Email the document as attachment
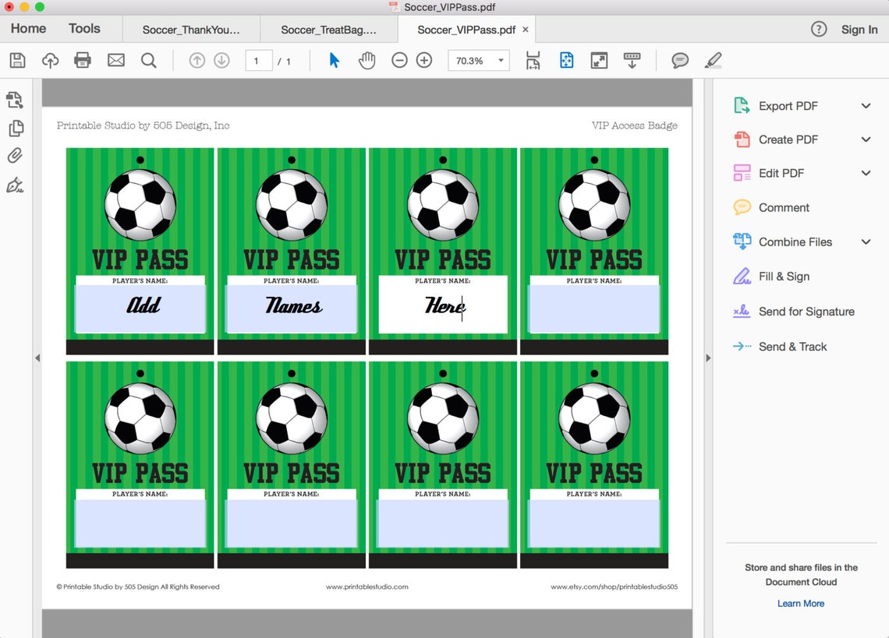 (115, 60)
